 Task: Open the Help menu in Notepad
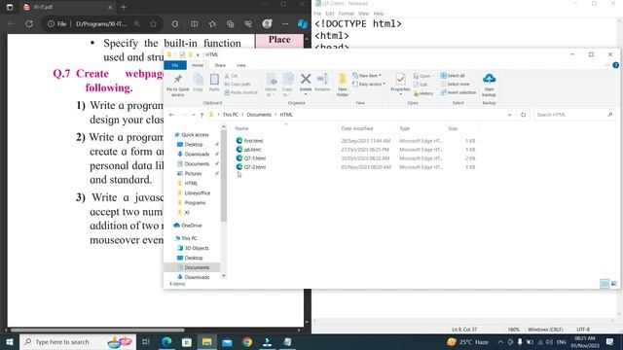379,14
